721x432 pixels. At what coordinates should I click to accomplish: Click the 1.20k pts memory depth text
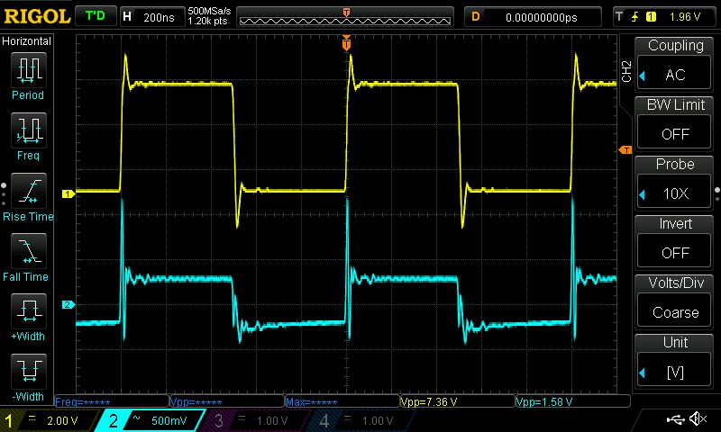(208, 21)
